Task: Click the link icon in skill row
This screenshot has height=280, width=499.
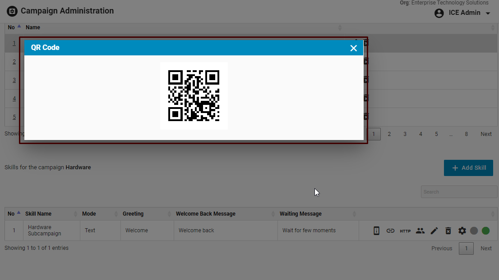Action: click(x=390, y=231)
